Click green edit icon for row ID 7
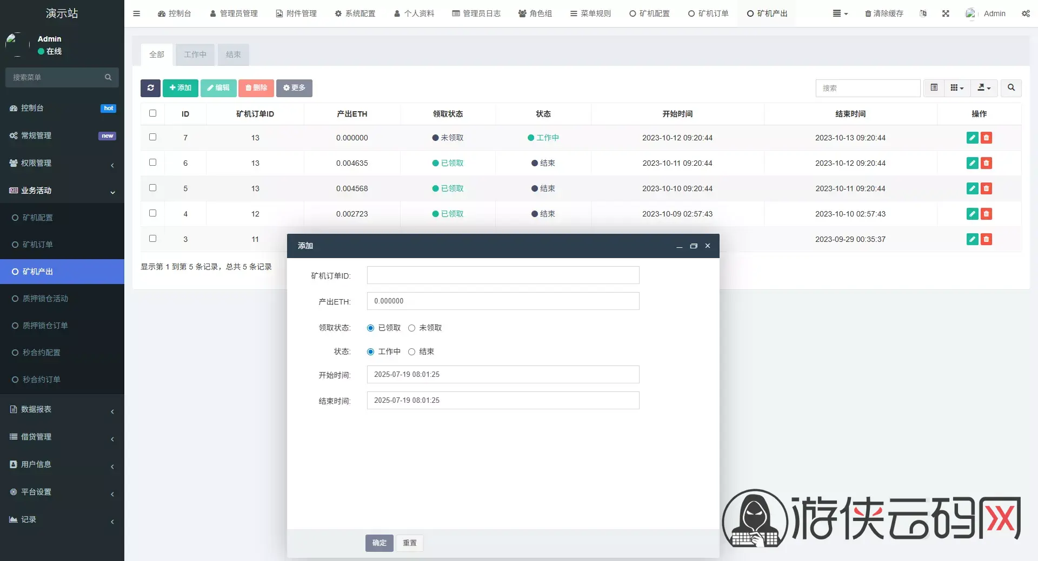Screen dimensions: 1038x561 [972, 138]
